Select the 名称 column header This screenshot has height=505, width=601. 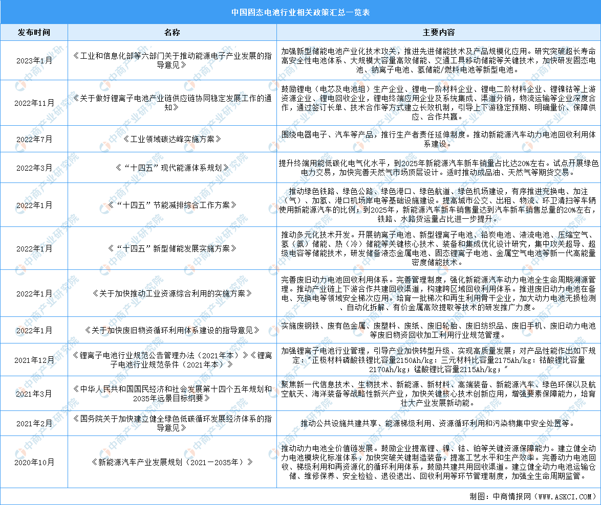pos(172,33)
